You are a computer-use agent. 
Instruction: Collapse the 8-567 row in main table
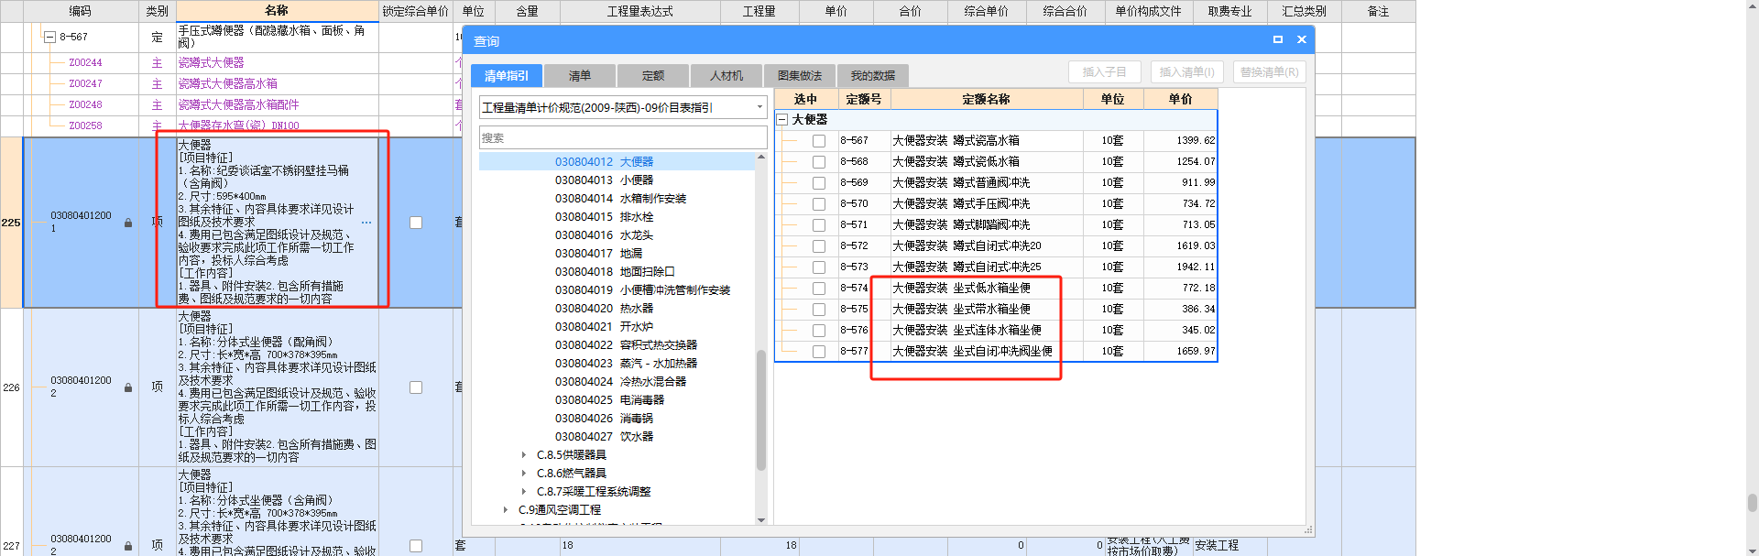point(49,37)
